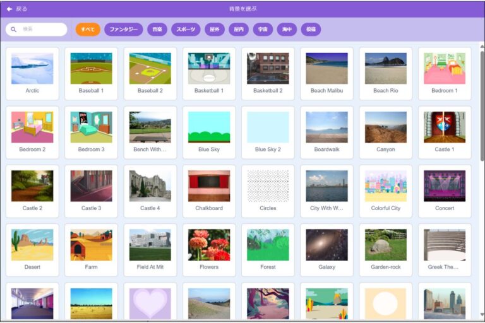Filter backdrops by 宇宙 category

pos(263,30)
